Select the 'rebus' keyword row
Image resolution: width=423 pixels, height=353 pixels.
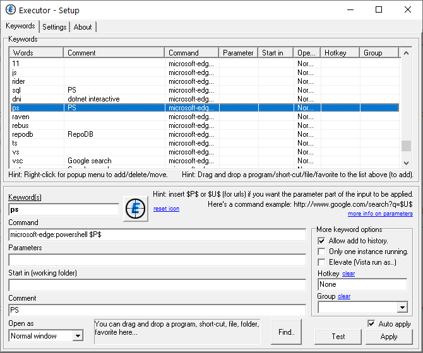tap(205, 125)
